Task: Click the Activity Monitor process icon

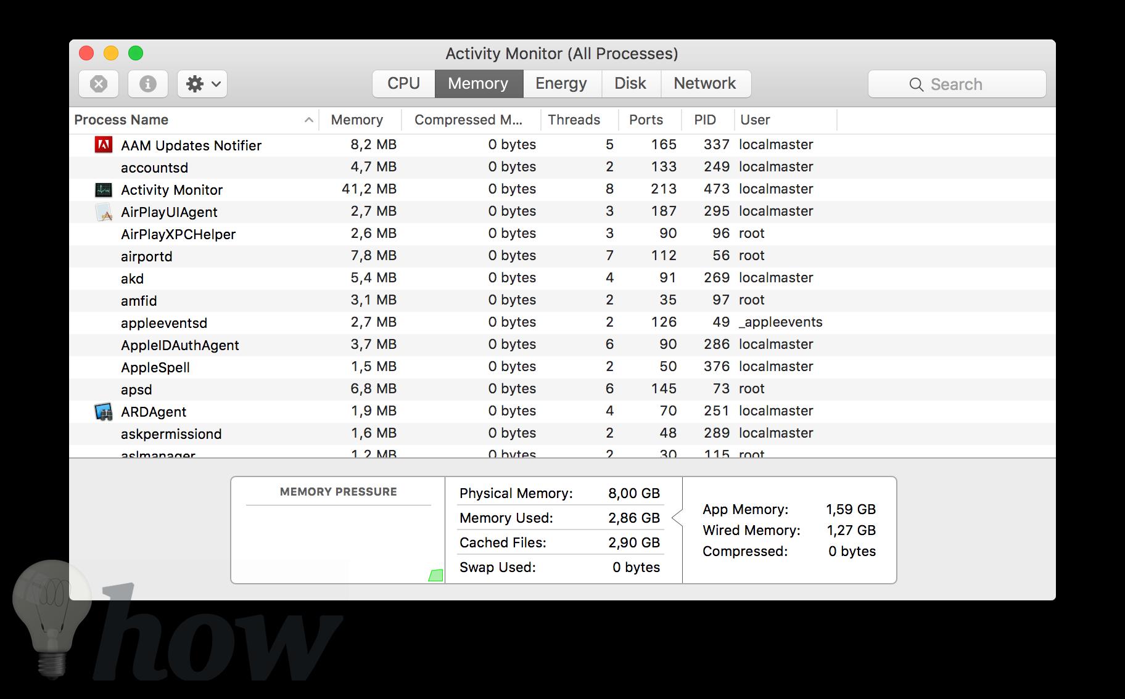Action: pos(104,189)
